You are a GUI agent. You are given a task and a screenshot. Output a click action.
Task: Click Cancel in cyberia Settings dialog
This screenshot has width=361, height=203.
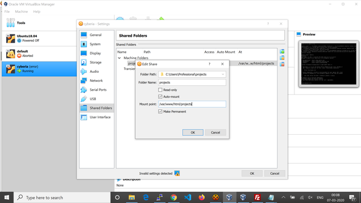pos(275,173)
